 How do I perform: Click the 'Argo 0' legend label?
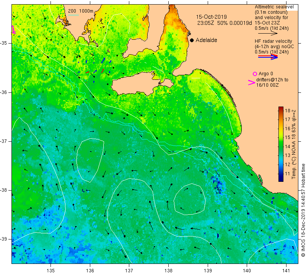point(265,74)
